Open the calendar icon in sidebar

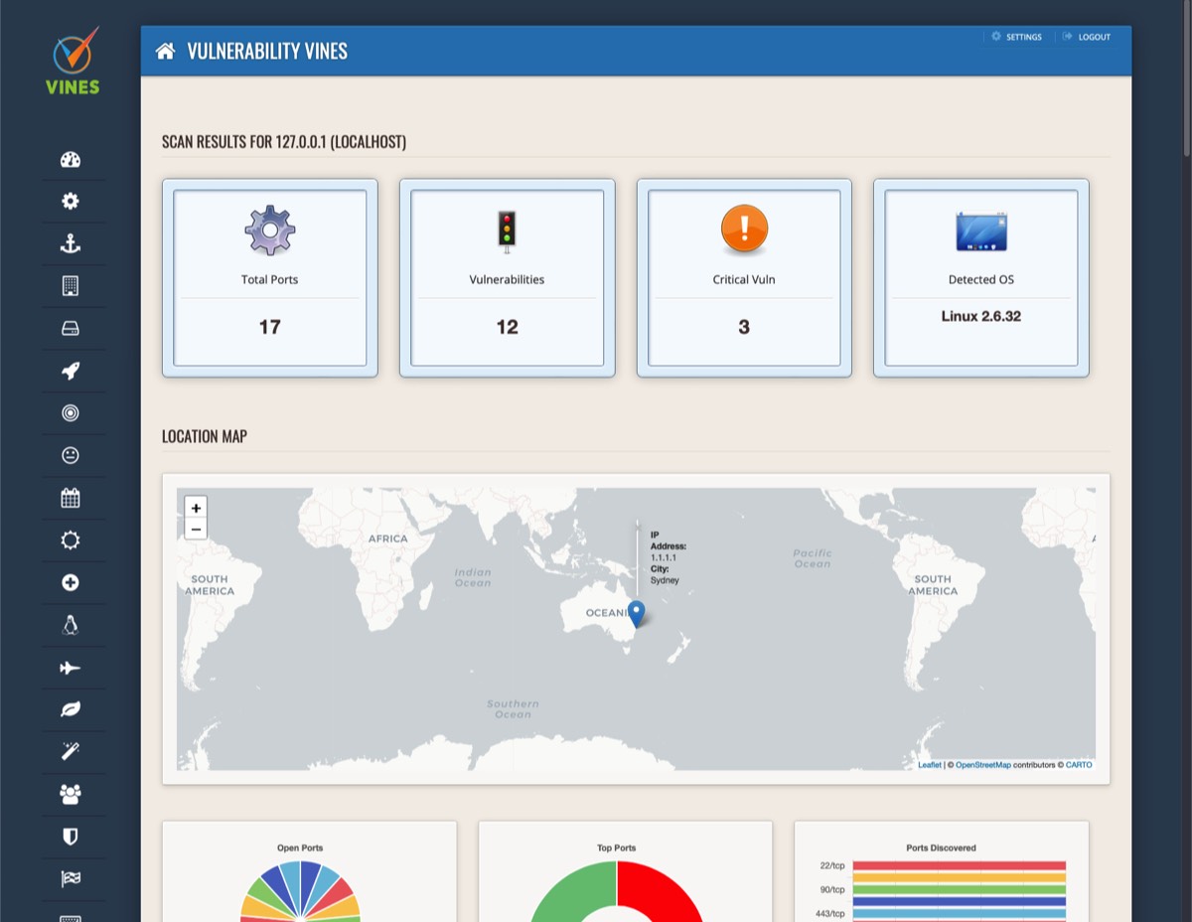[x=70, y=498]
